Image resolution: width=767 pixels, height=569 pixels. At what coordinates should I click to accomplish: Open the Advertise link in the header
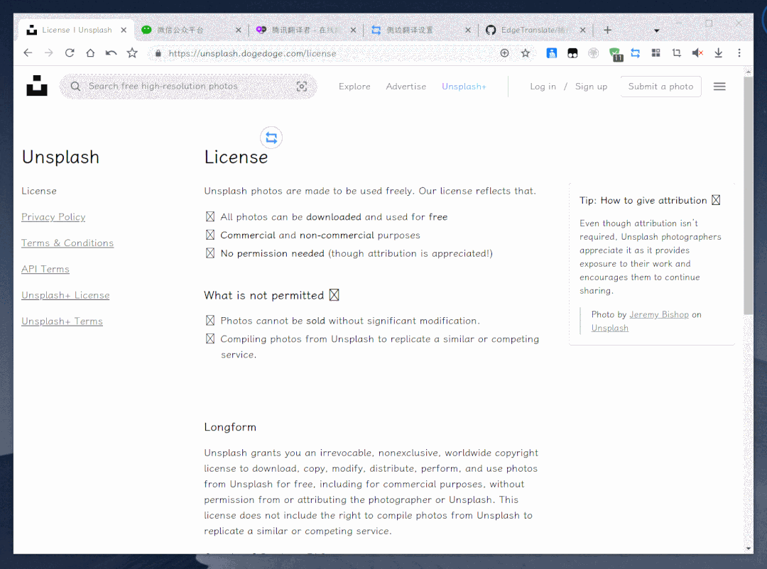click(x=406, y=87)
